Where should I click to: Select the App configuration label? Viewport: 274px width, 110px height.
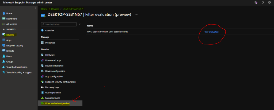pyautogui.click(x=54, y=77)
